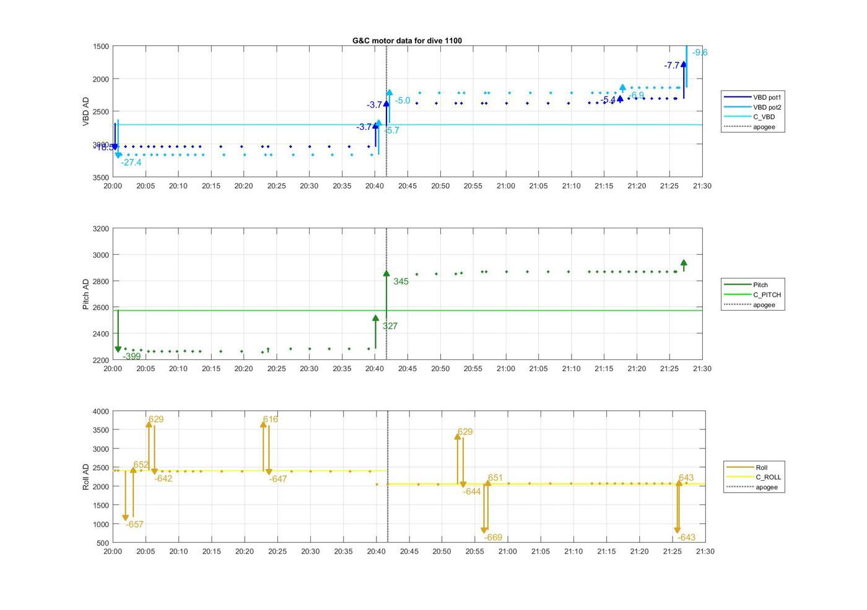This screenshot has height=610, width=867.
Task: Click the 345 annotation in Pitch plot
Action: [x=401, y=281]
